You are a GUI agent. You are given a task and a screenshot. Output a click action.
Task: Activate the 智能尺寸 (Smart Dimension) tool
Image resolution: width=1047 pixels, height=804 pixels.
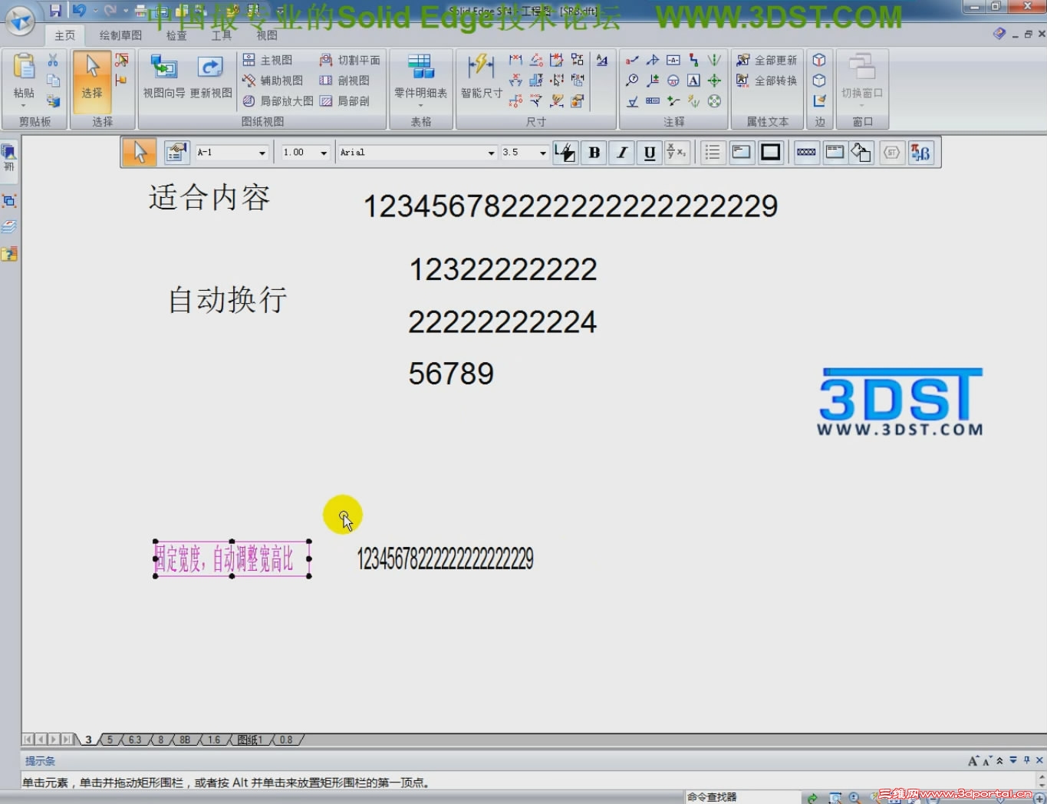(481, 75)
